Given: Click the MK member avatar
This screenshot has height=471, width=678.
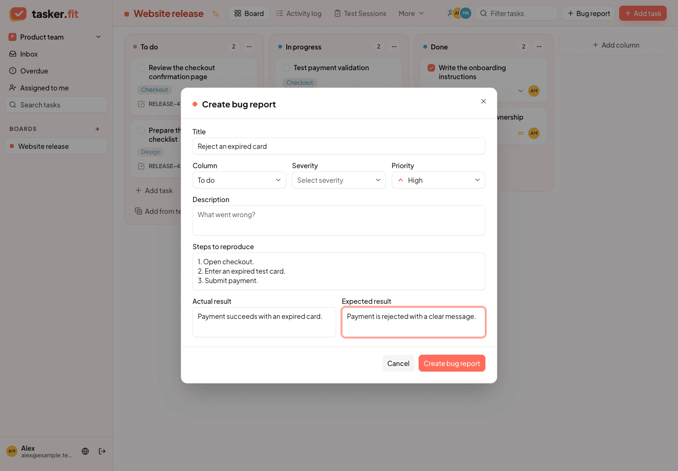Looking at the screenshot, I should click(466, 13).
